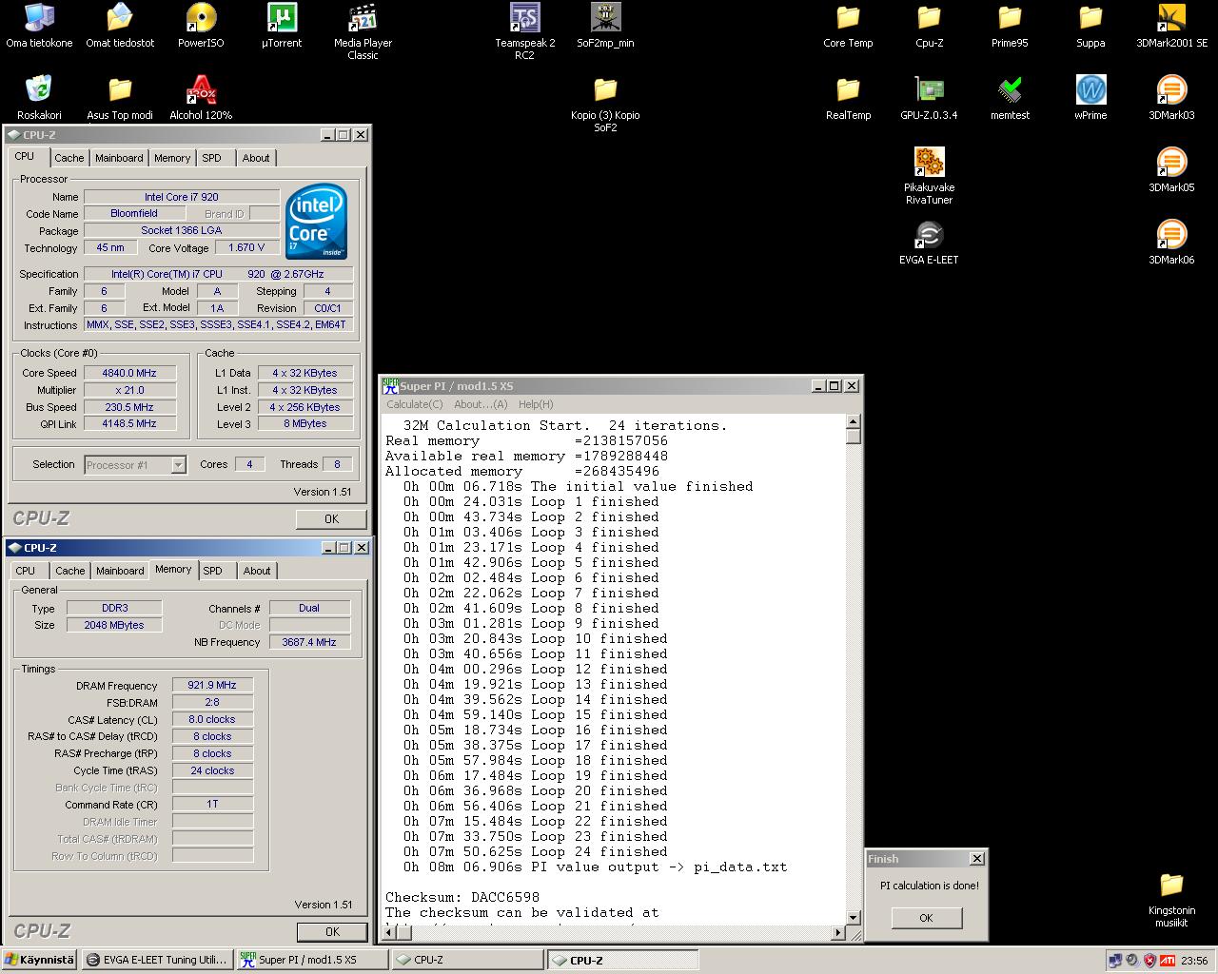Click the DRAM Frequency 921.9 MHz value
This screenshot has height=974, width=1218.
(212, 685)
